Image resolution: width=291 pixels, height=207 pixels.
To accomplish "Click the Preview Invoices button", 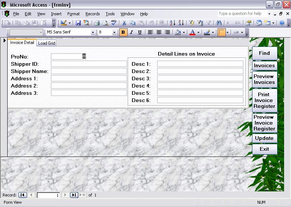I will 264,80.
